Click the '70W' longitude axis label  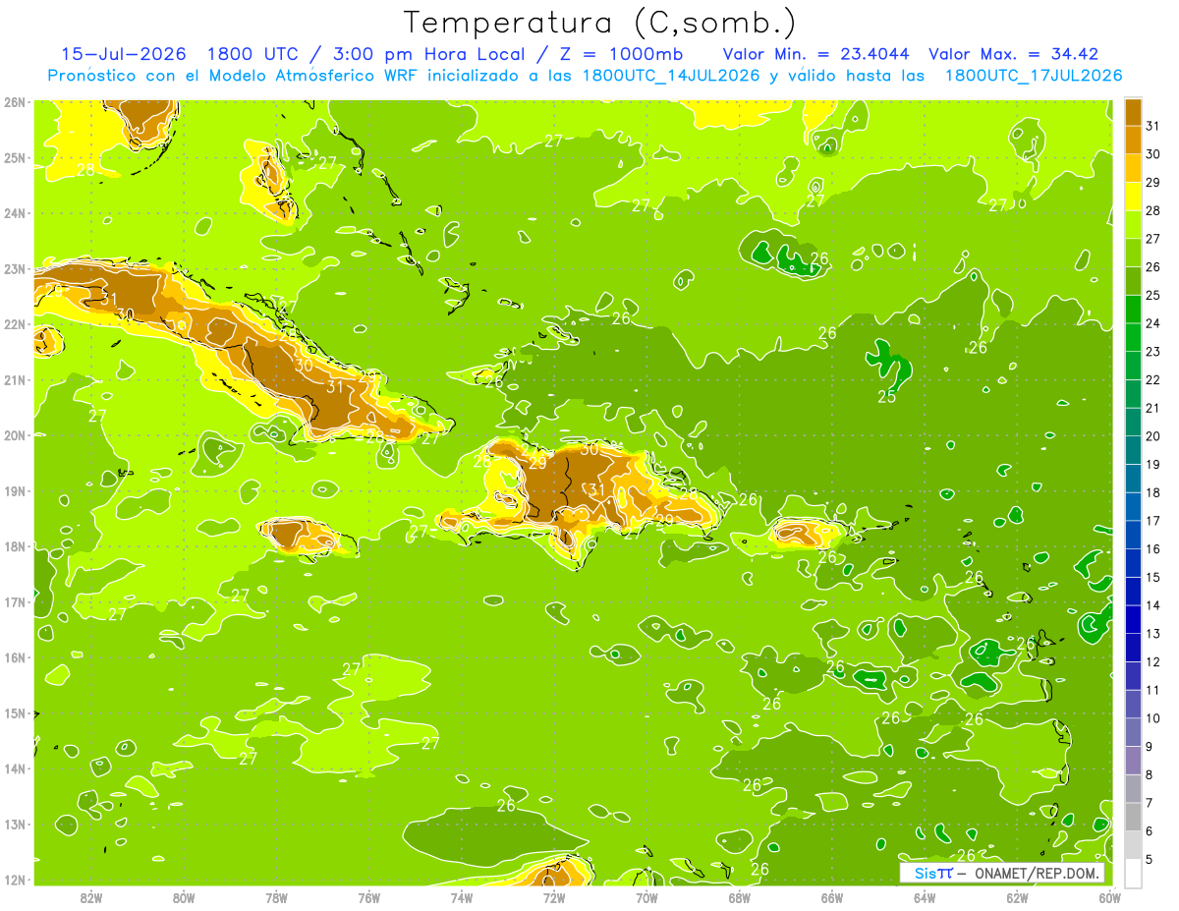pyautogui.click(x=646, y=897)
